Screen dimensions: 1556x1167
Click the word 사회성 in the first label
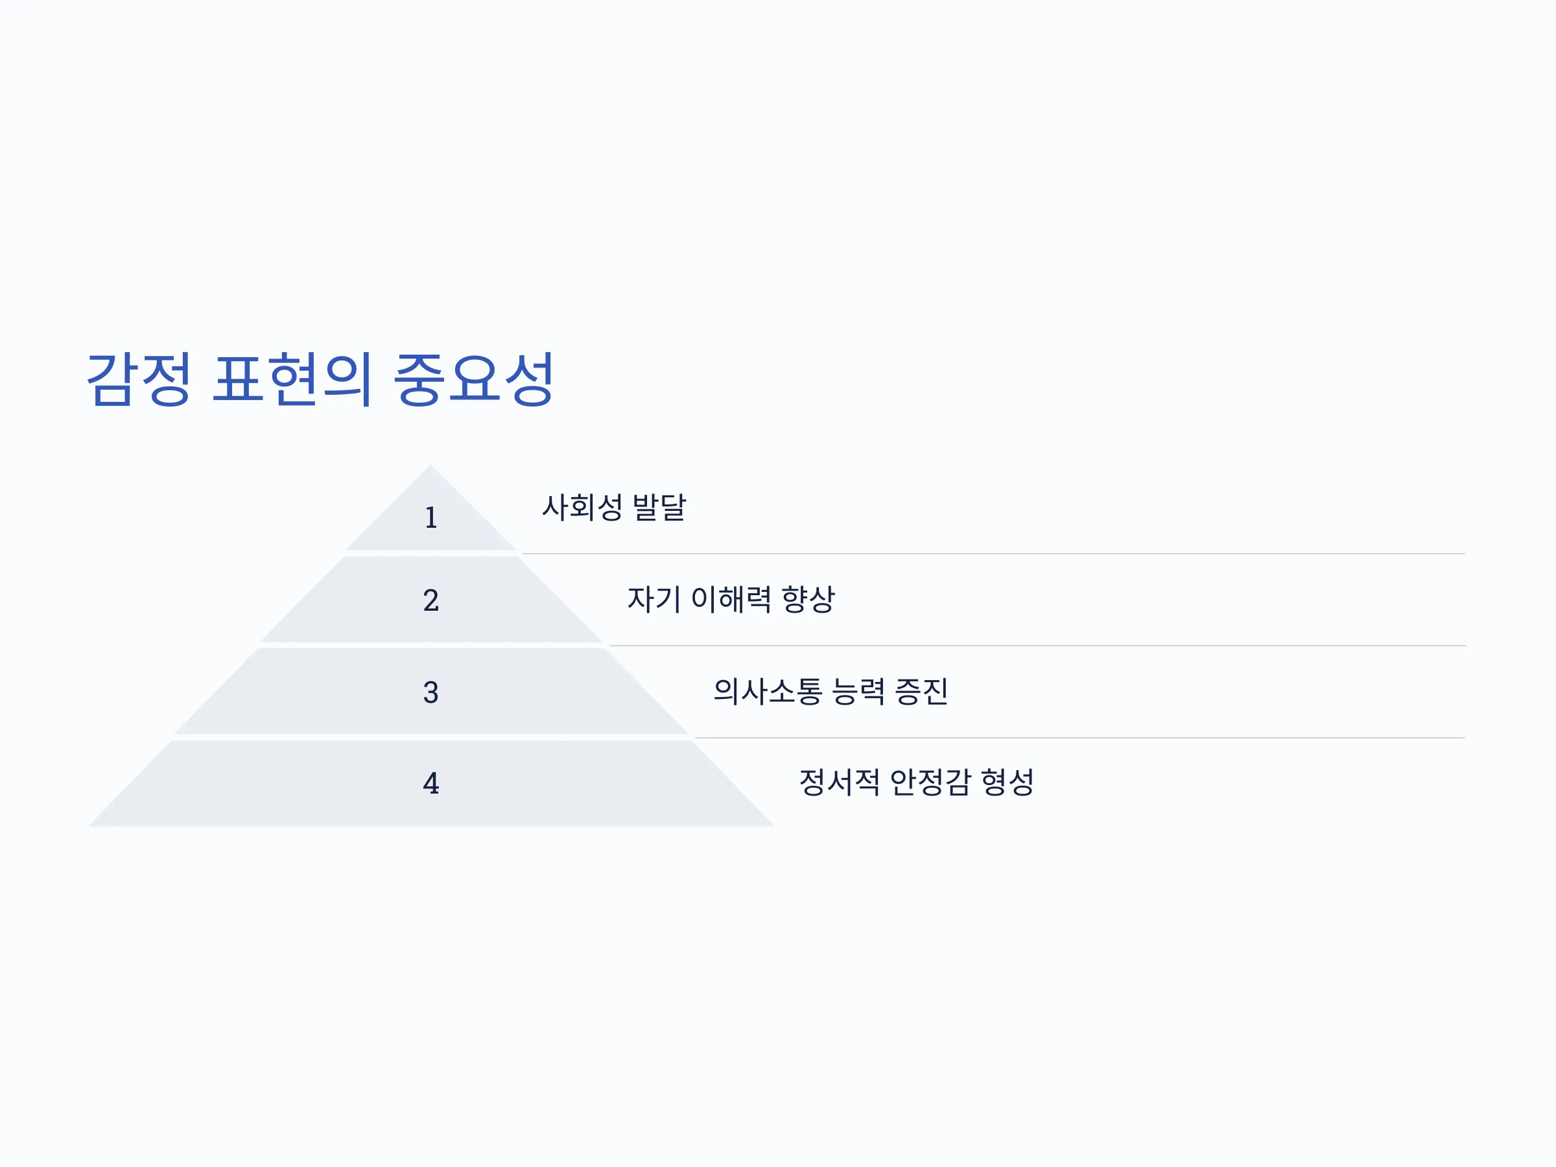(582, 507)
